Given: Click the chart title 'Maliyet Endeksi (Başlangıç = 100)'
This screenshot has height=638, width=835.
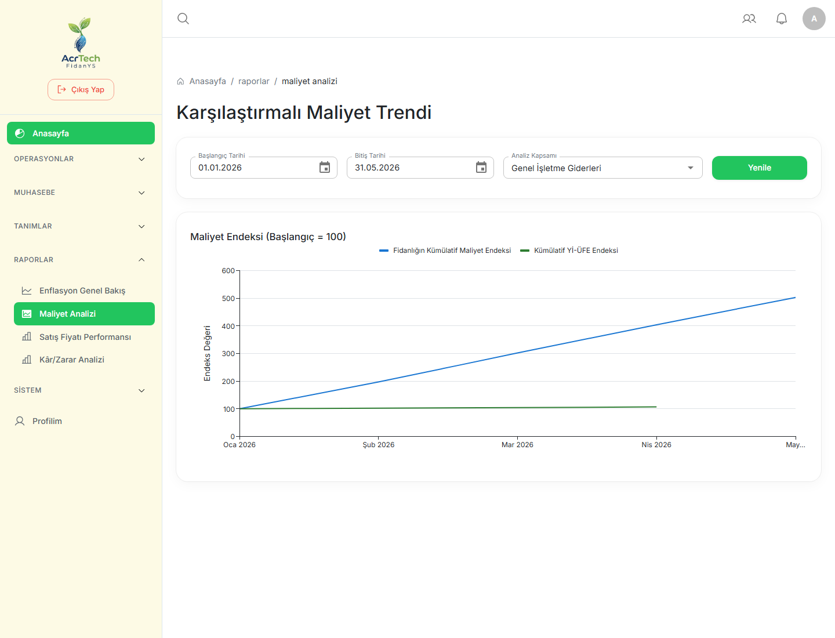Looking at the screenshot, I should coord(268,237).
